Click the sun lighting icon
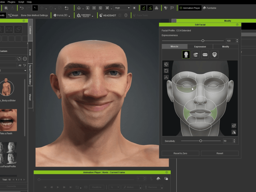This screenshot has width=256, height=192. pyautogui.click(x=134, y=8)
